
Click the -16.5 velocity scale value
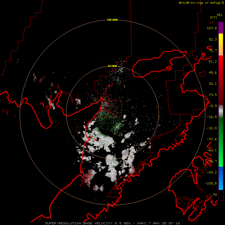(x=212, y=117)
